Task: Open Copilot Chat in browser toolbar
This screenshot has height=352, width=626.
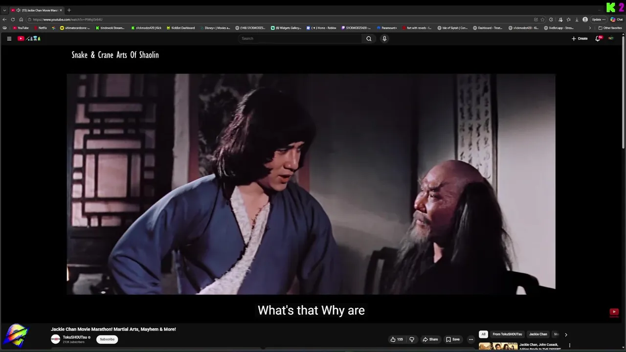Action: (x=616, y=20)
